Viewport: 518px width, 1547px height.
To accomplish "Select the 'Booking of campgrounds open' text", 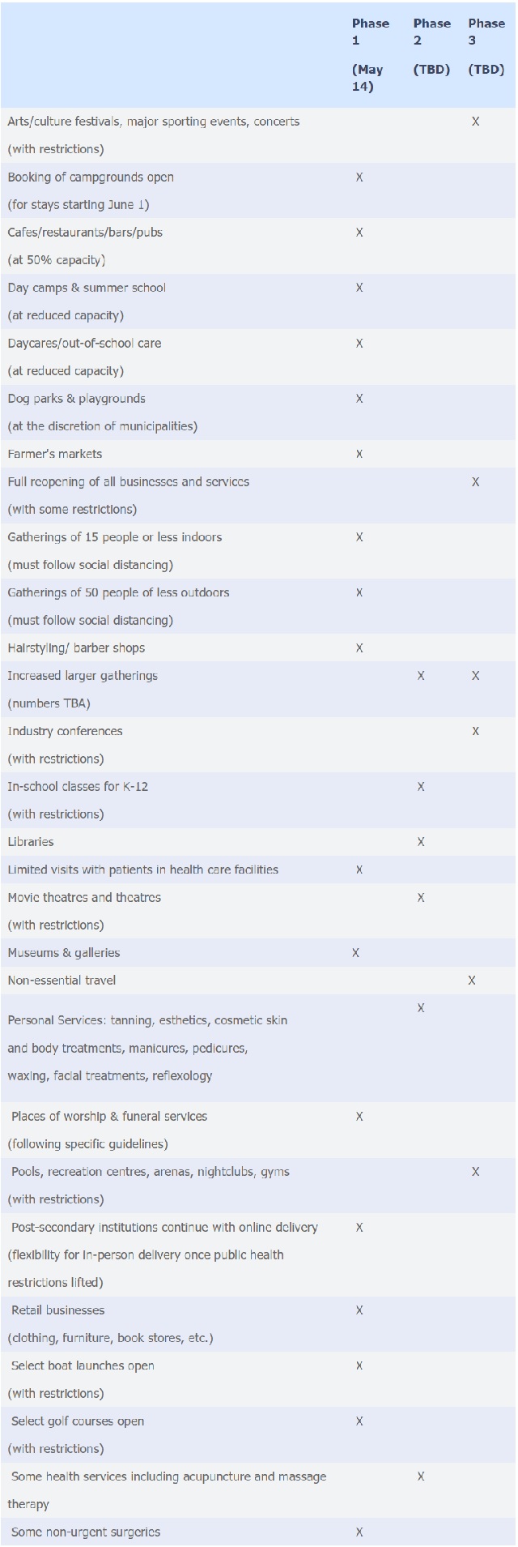I will (91, 177).
